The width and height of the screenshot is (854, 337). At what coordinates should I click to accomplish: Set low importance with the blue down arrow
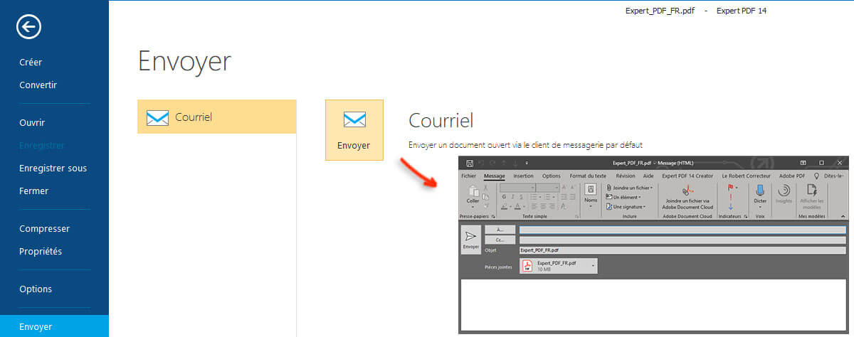coord(731,206)
